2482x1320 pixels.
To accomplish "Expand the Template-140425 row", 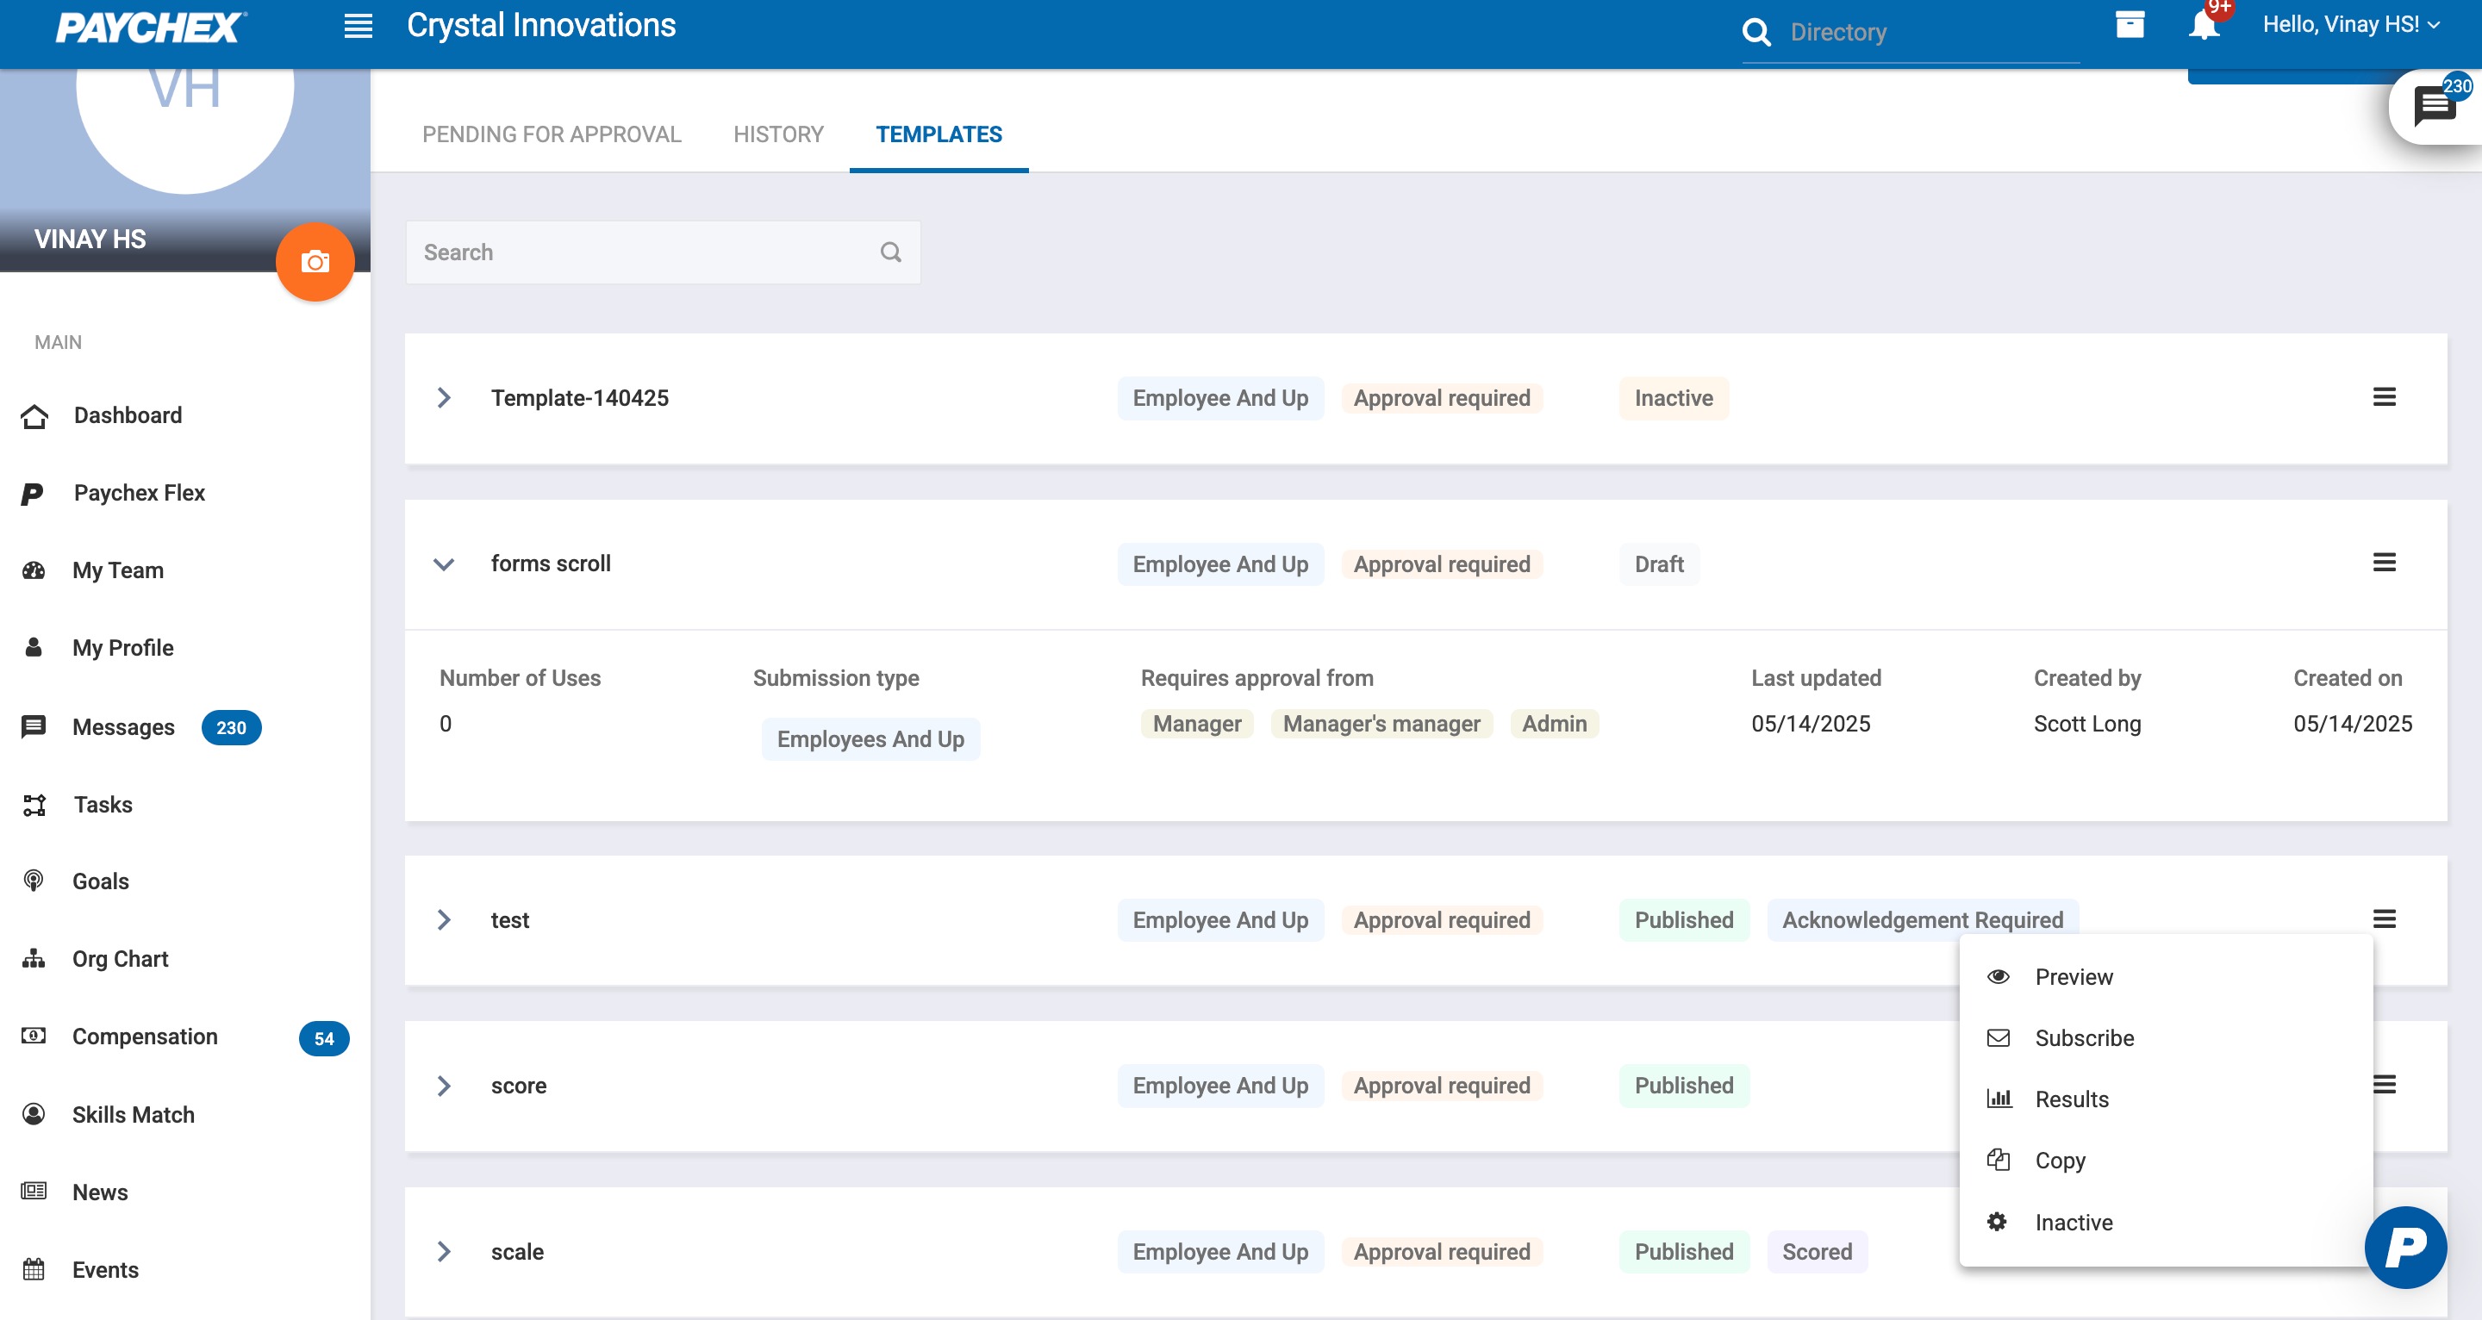I will click(x=444, y=398).
